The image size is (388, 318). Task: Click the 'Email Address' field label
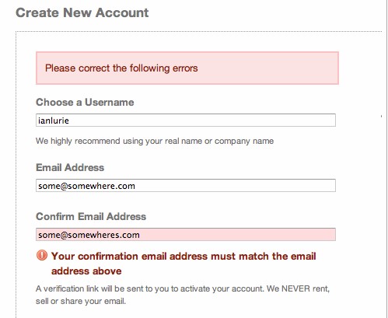click(x=70, y=167)
